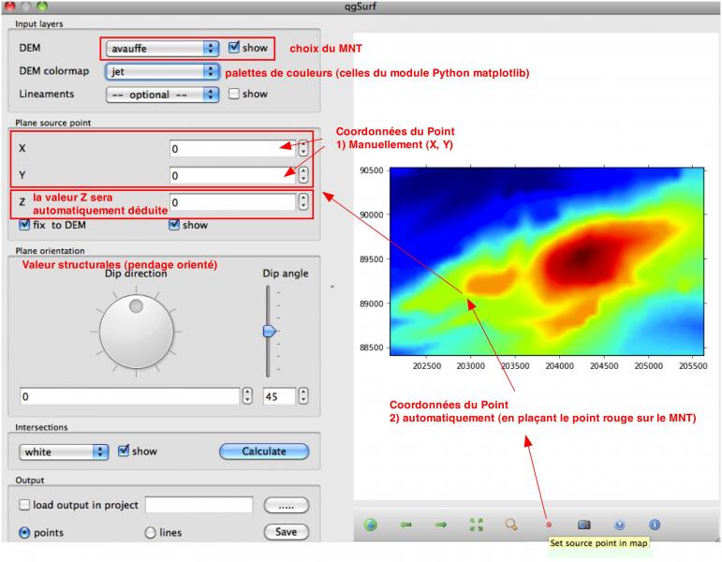Screen dimensions: 722x562
Task: Uncheck the DEM show checkbox
Action: (x=234, y=48)
